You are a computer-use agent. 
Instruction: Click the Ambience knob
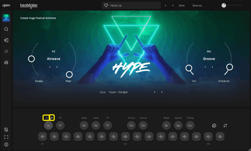230,67
